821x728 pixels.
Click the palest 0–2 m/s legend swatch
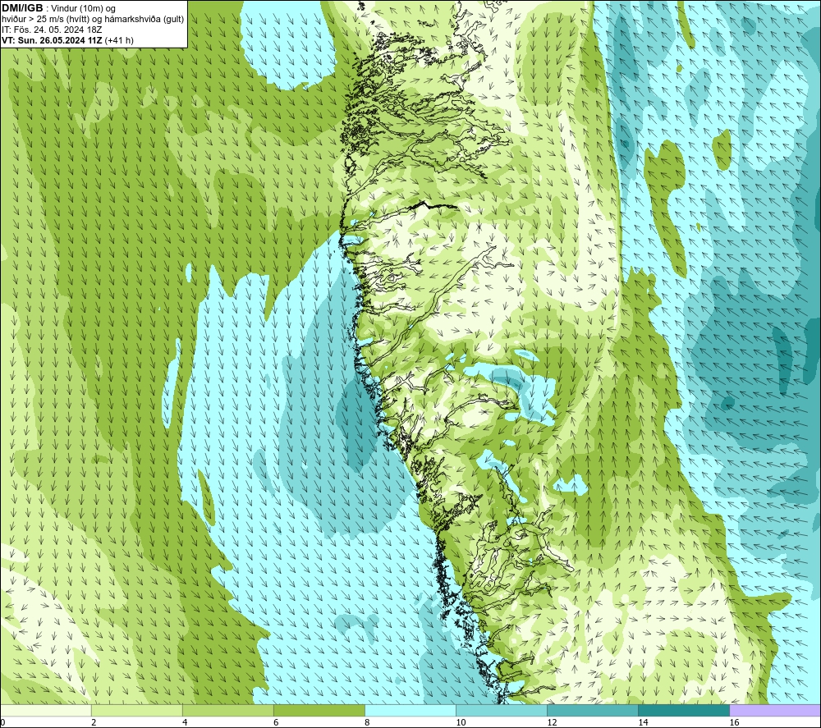45,710
